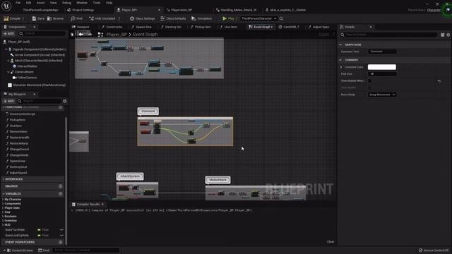The height and width of the screenshot is (254, 452).
Task: Open the File menu
Action: [18, 3]
